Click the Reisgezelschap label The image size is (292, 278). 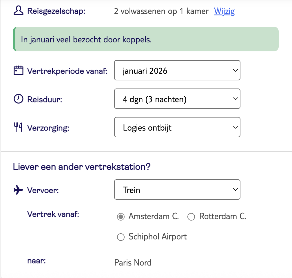click(x=56, y=12)
